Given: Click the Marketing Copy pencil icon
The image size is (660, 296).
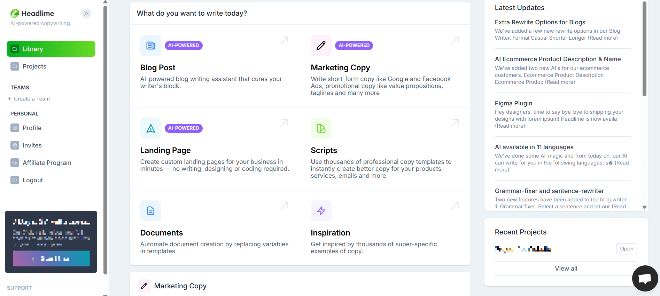Looking at the screenshot, I should pos(321,46).
